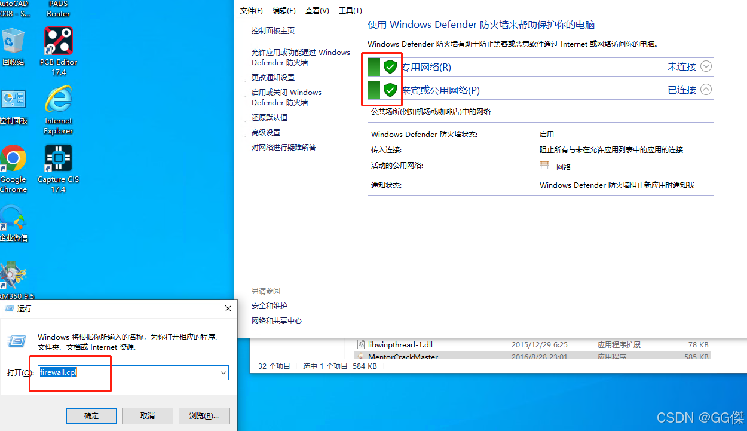Screen dimensions: 747x431
Task: Go to 控制面板主页 link
Action: pos(273,30)
